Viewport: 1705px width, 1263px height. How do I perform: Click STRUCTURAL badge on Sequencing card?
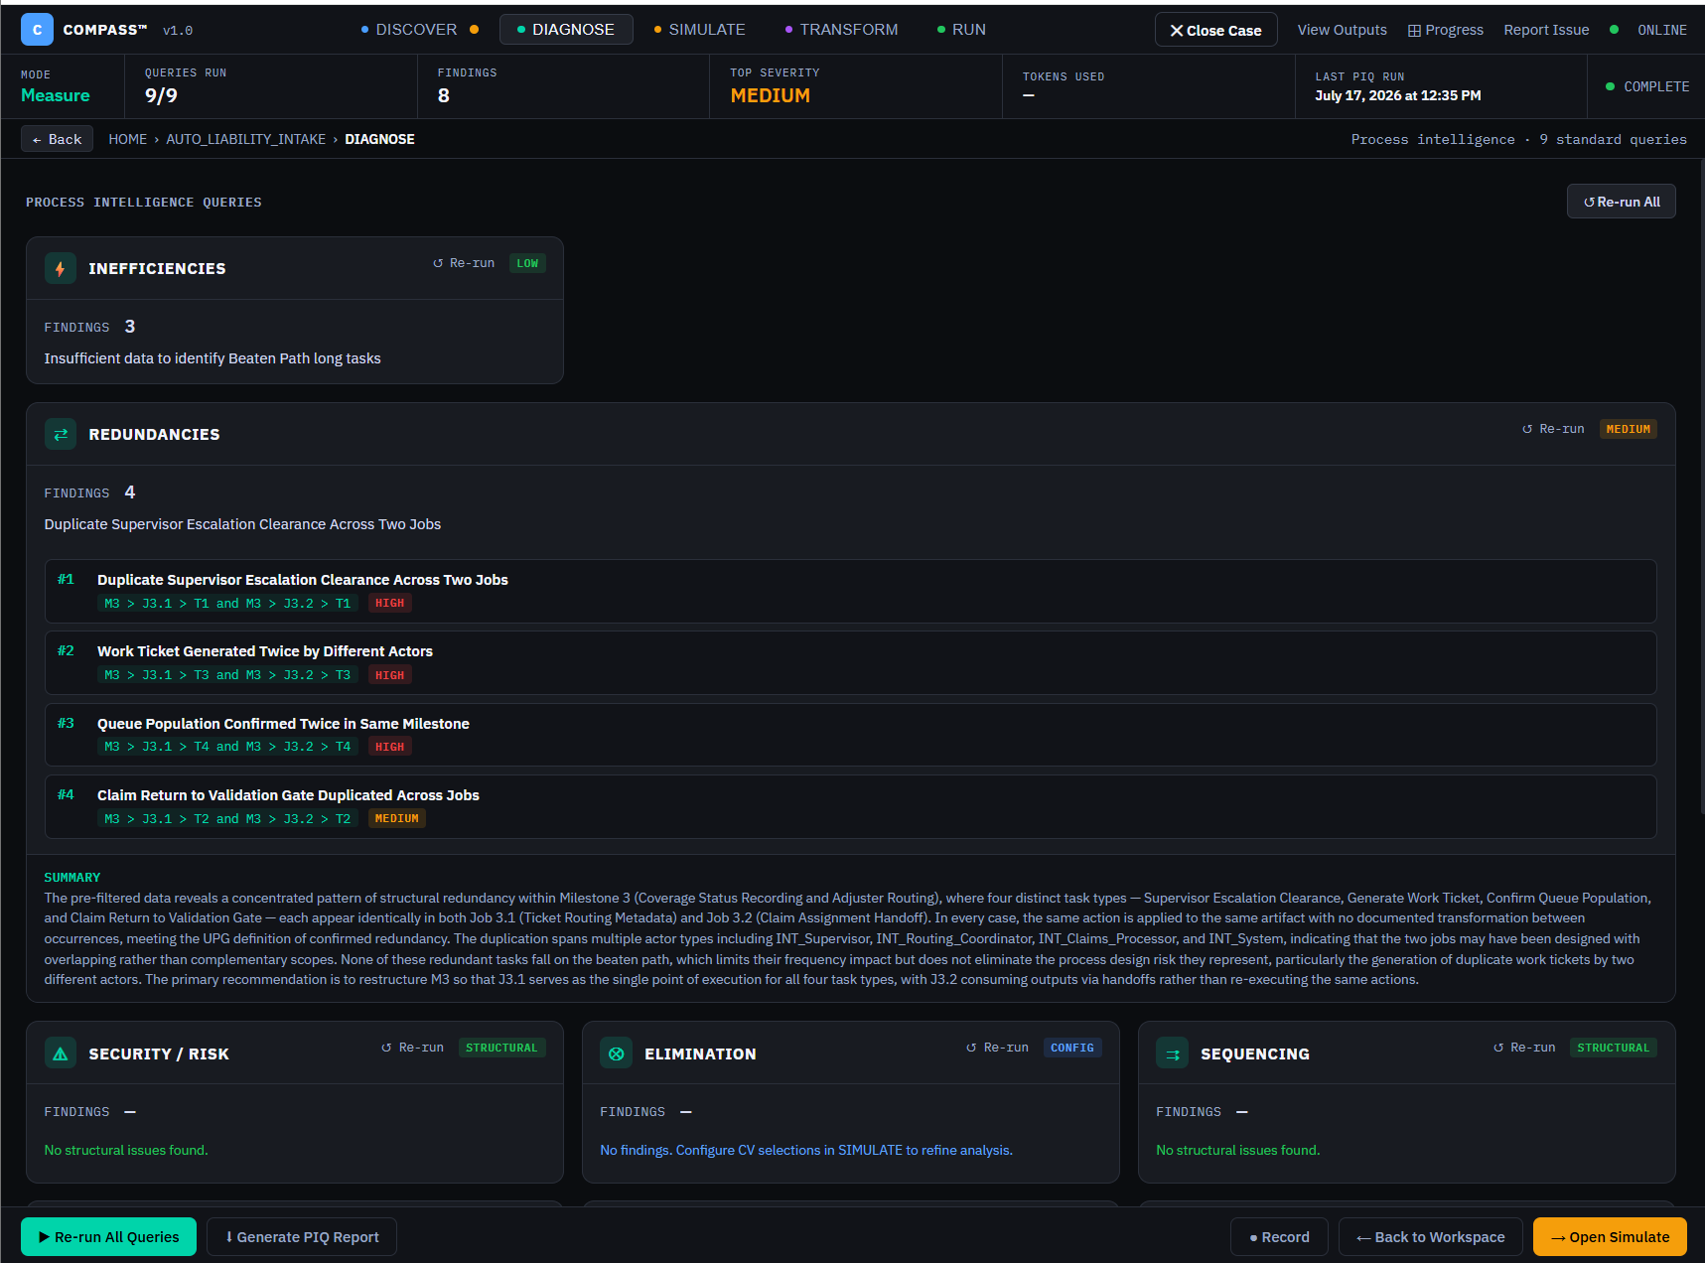point(1613,1048)
